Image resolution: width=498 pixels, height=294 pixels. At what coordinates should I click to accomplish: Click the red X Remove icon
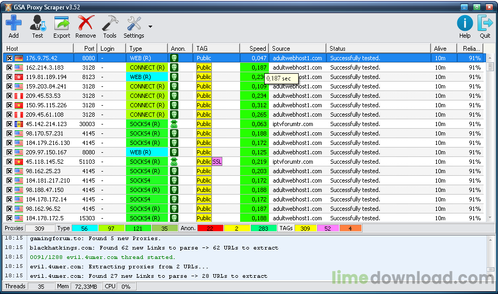(85, 24)
